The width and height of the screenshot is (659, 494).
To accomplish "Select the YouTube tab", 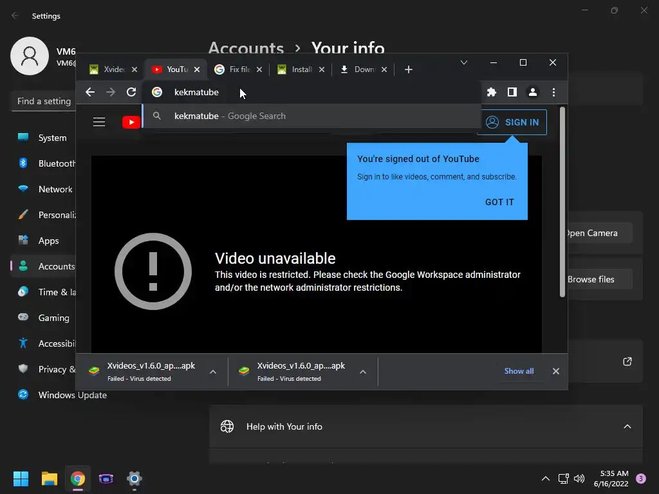I will (170, 69).
